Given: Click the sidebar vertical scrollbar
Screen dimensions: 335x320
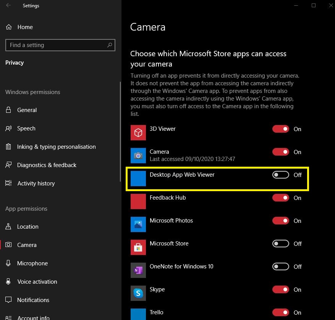Looking at the screenshot, I should pos(120,132).
